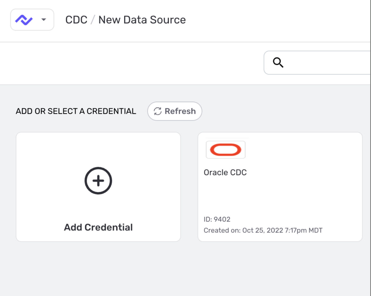Expand the logo dropdown arrow
The width and height of the screenshot is (371, 296).
click(x=44, y=20)
